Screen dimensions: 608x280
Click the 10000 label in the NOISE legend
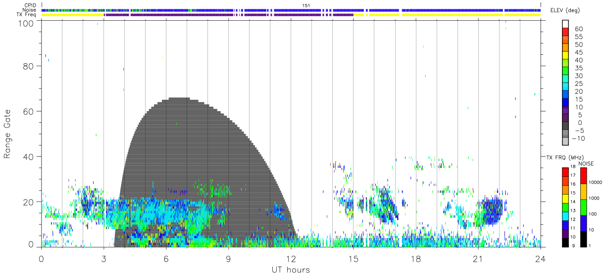tap(596, 182)
